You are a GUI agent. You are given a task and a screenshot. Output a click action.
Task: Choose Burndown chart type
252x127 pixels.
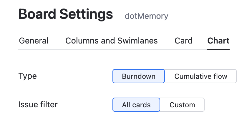[x=139, y=76]
